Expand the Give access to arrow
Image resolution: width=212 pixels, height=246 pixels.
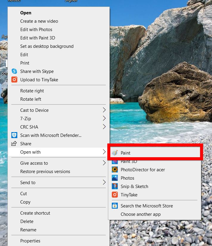pos(104,163)
